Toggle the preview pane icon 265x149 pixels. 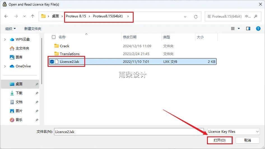tap(248, 29)
